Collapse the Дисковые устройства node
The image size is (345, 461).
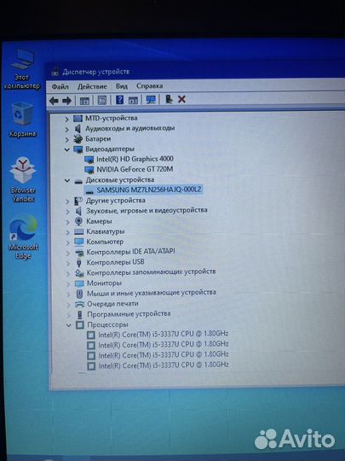[x=67, y=181]
